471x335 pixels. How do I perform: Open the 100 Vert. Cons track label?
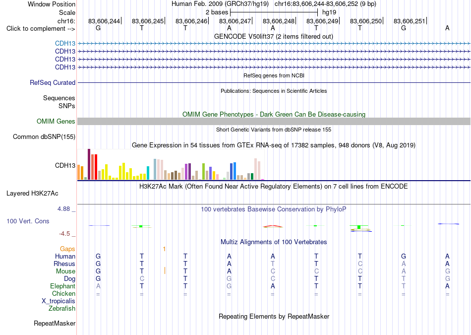coord(28,221)
